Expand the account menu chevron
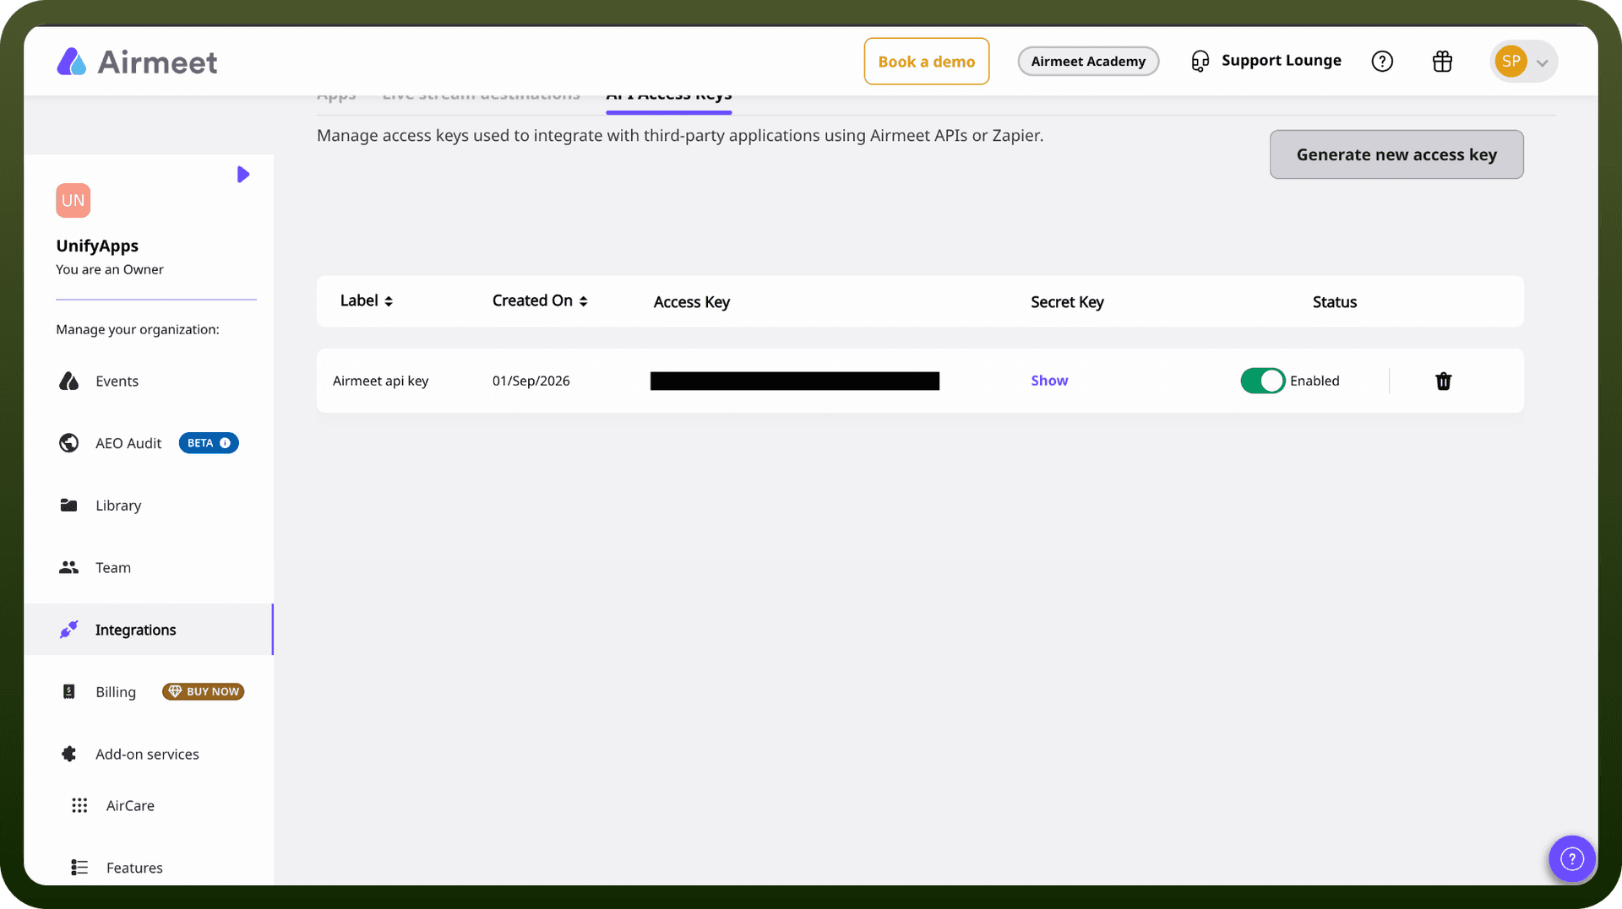 click(x=1542, y=62)
